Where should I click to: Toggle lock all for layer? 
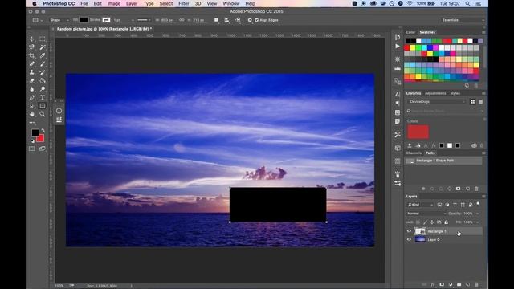[x=447, y=222]
